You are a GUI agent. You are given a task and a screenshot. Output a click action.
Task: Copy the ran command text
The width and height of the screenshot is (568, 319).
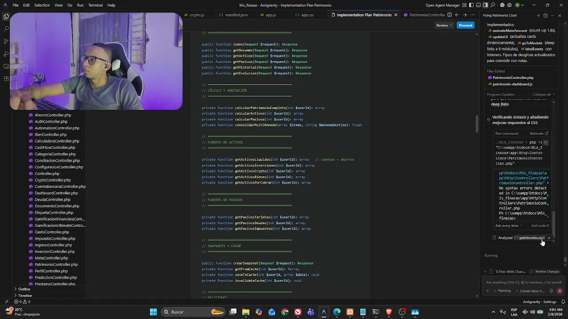point(546,143)
